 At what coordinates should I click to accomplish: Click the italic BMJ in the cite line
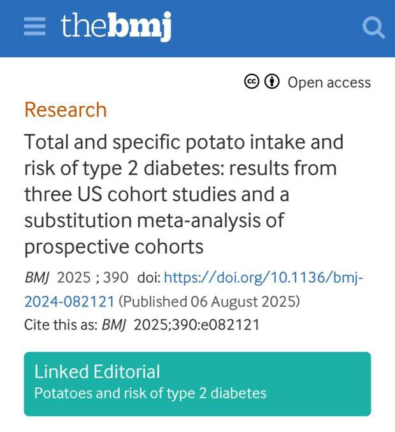point(114,324)
